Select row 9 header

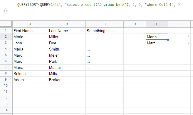[x=6, y=79]
